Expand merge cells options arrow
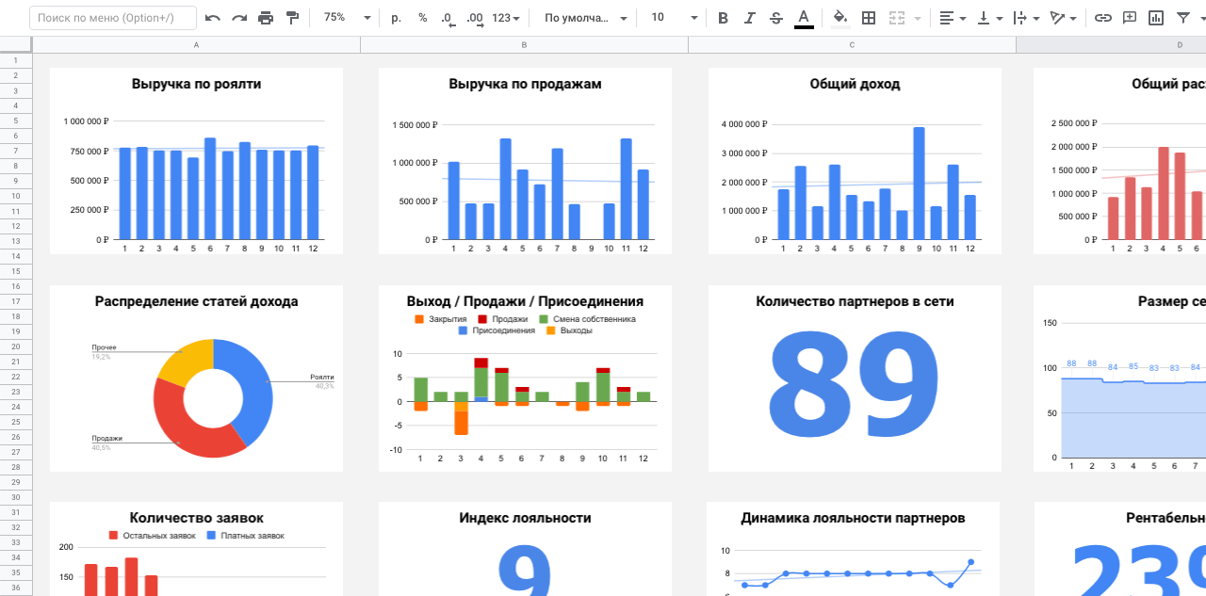 (917, 18)
